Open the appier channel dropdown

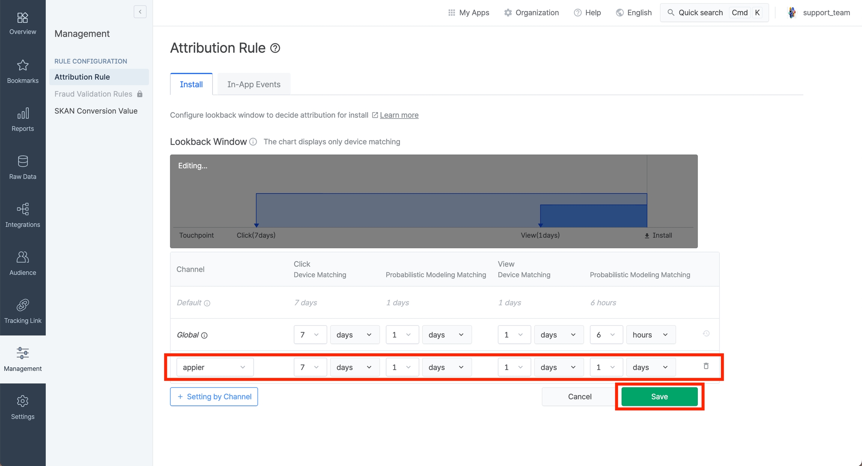point(214,367)
